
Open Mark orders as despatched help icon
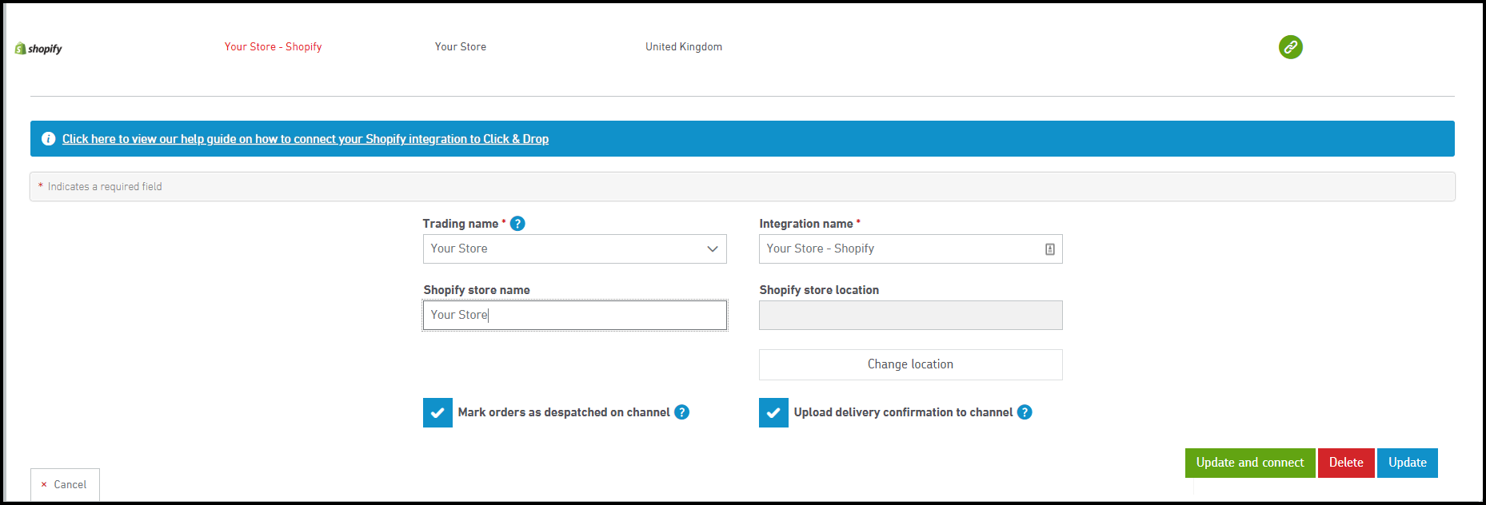point(681,412)
